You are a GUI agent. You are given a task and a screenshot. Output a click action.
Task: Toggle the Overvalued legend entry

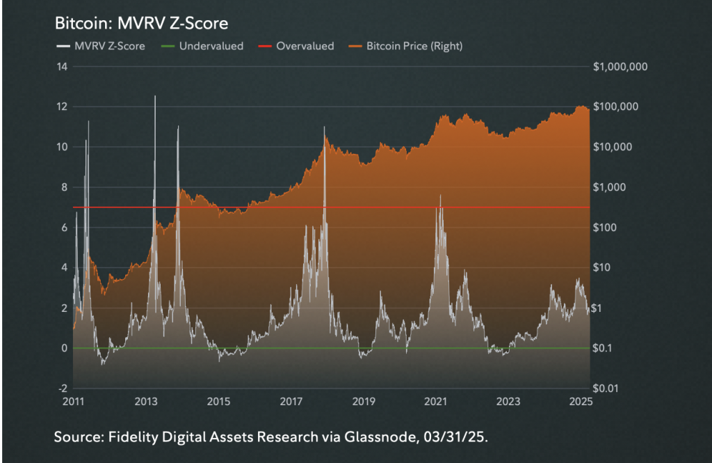[x=305, y=47]
